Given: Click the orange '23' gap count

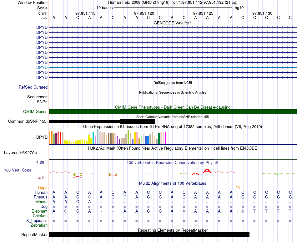Looking at the screenshot, I should point(238,188).
